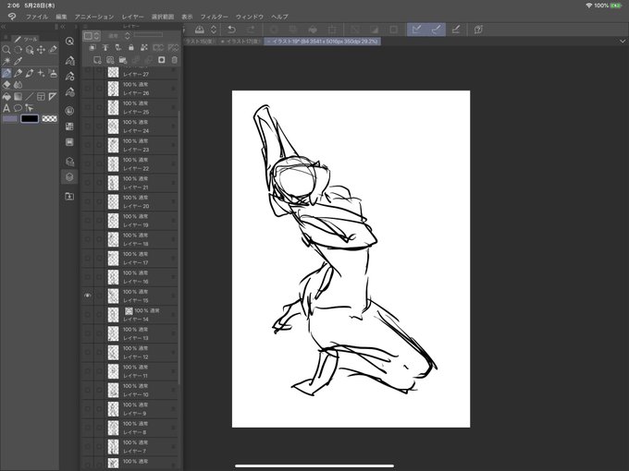Open the 編集 menu
629x471 pixels.
61,17
